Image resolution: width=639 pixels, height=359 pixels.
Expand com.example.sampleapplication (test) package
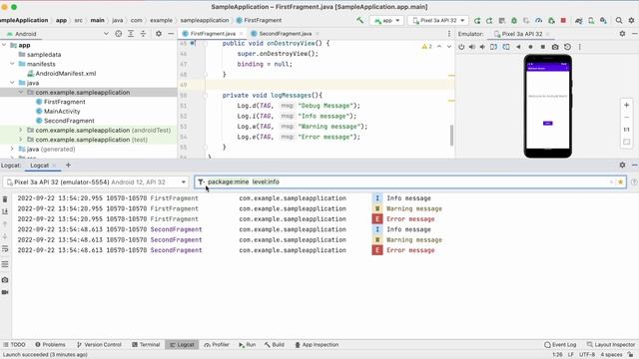(x=21, y=140)
